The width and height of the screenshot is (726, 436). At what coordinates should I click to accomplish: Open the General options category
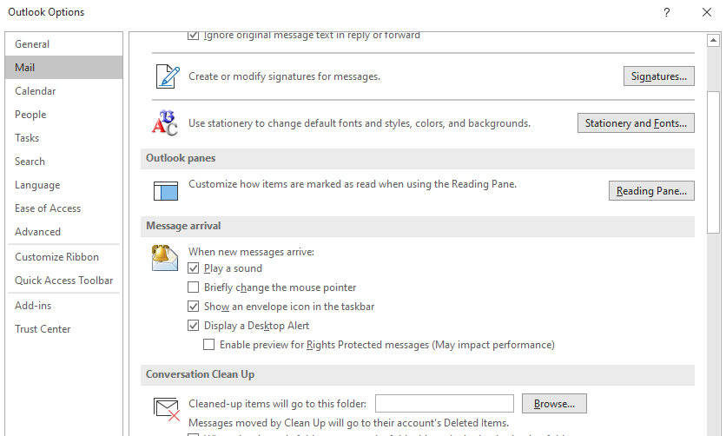pos(64,44)
